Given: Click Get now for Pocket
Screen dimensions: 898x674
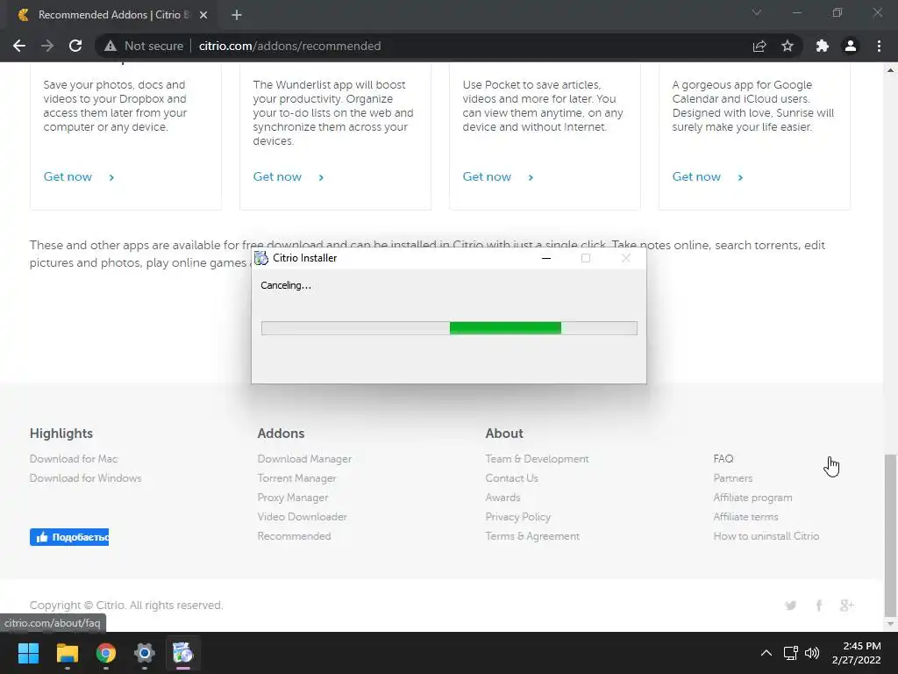Looking at the screenshot, I should 487,176.
